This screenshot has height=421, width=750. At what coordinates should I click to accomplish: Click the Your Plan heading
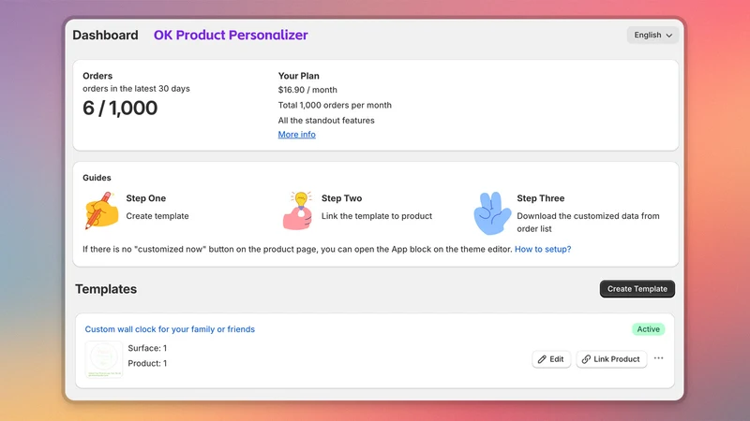[298, 76]
